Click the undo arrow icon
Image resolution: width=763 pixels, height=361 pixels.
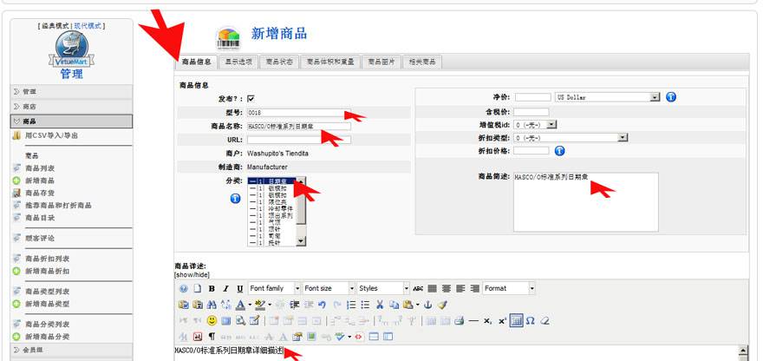pos(322,305)
